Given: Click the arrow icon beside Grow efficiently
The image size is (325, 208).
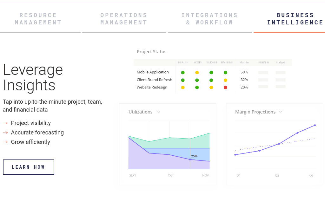Looking at the screenshot, I should tap(5, 142).
